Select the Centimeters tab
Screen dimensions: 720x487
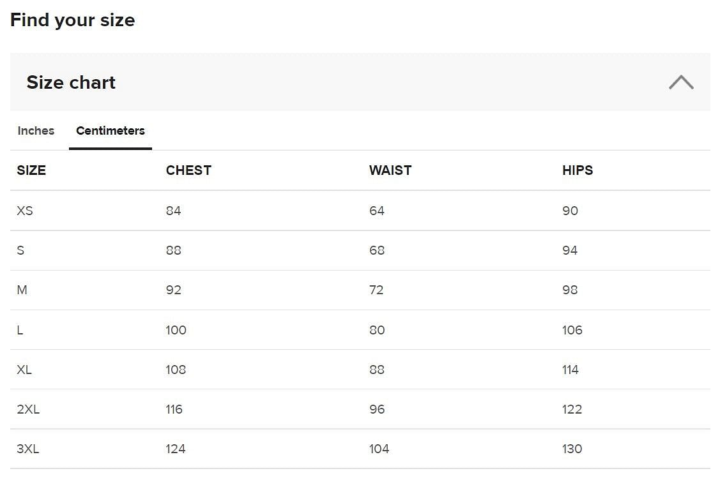tap(111, 131)
